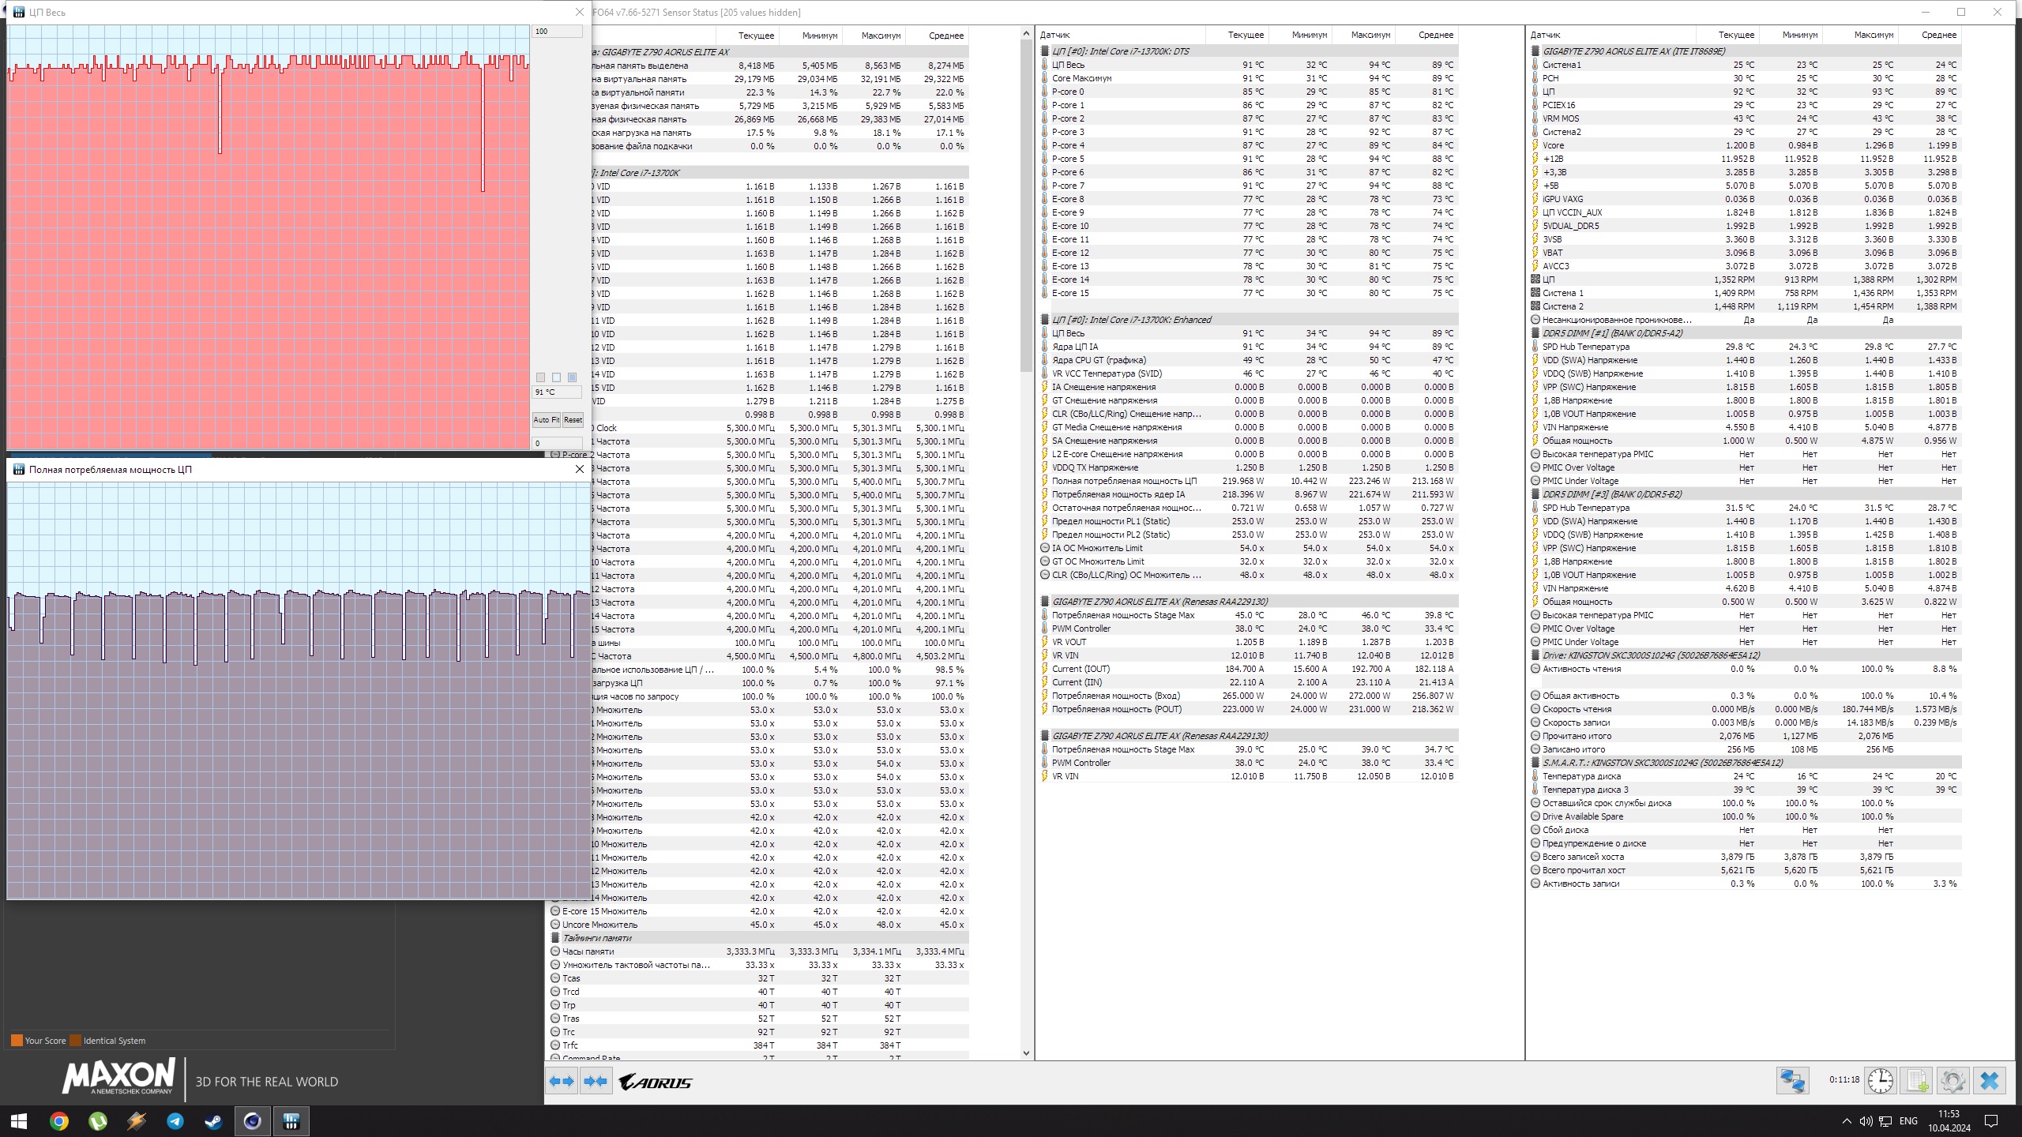The height and width of the screenshot is (1137, 2022).
Task: Start logging with the spreadsheet plus icon
Action: click(1917, 1080)
